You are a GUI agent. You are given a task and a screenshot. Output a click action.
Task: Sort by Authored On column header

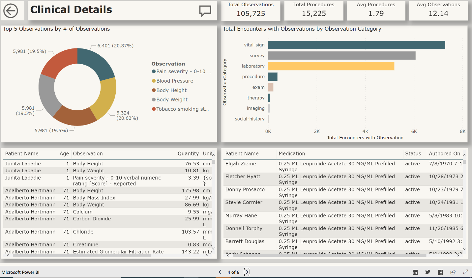444,154
